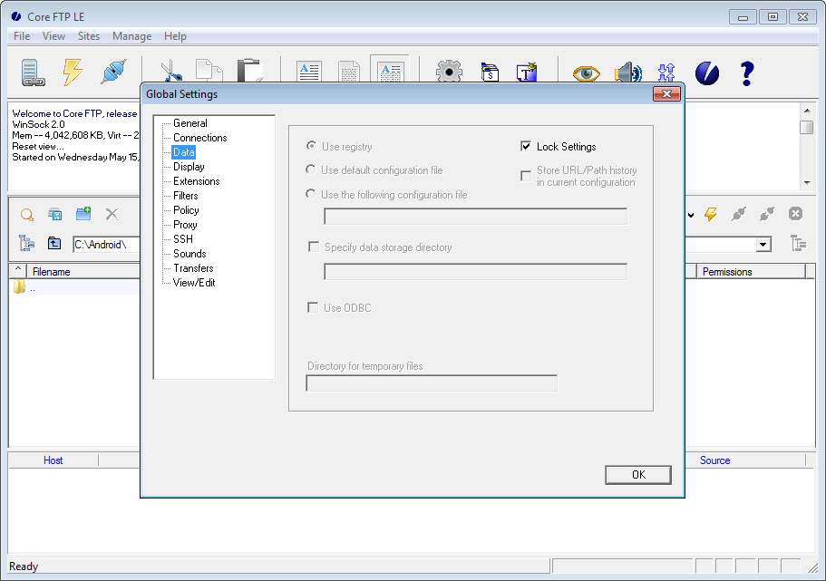Click the Core FTP logo toolbar icon
Screen dimensions: 826x581
[707, 73]
